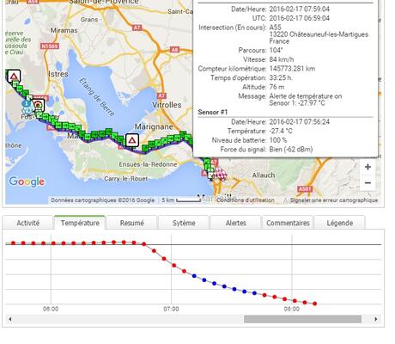
Task: Click the last red temperature point after 08:00
Action: tap(315, 304)
